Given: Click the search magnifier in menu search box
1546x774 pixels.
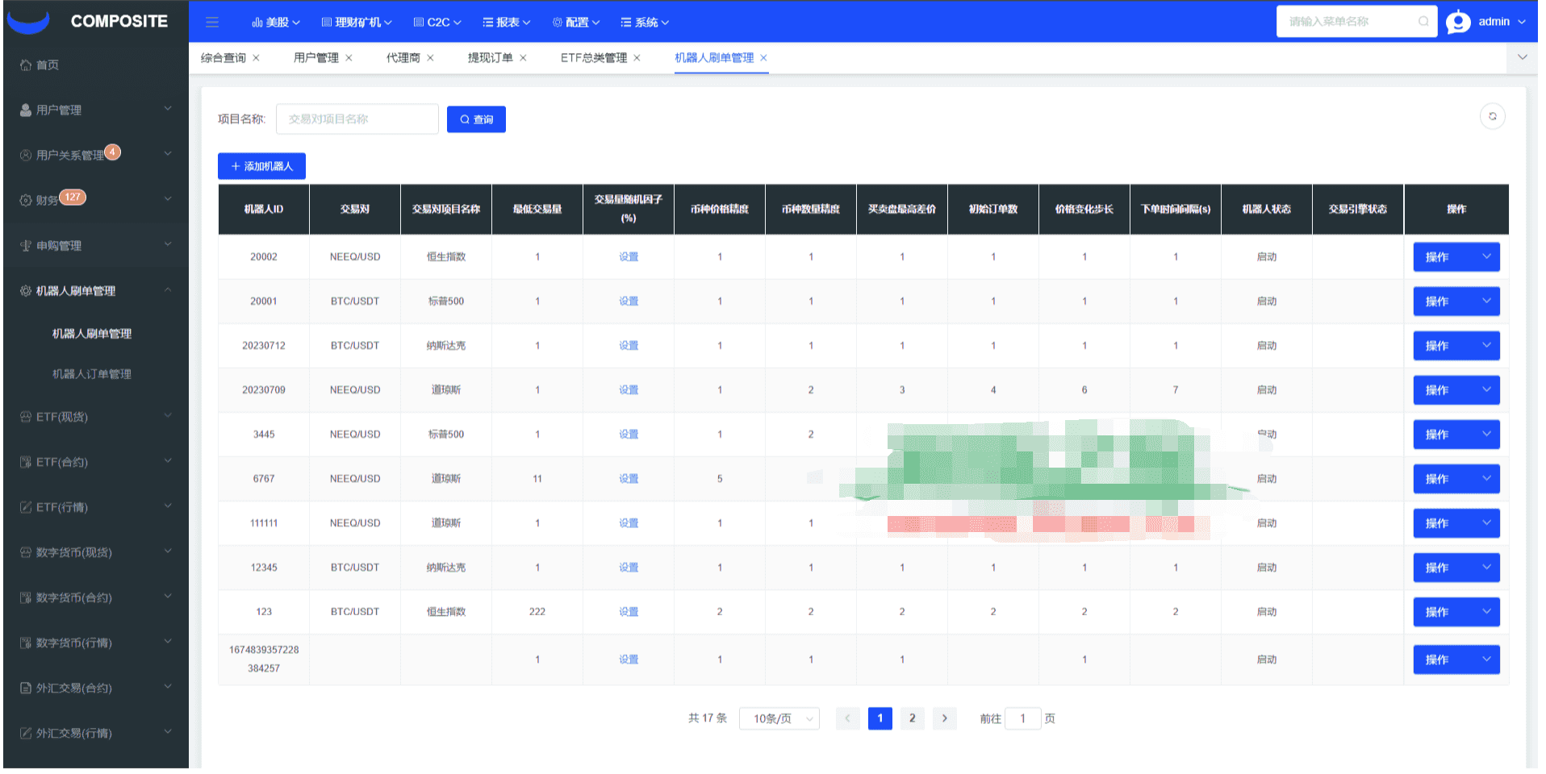Looking at the screenshot, I should point(1423,22).
